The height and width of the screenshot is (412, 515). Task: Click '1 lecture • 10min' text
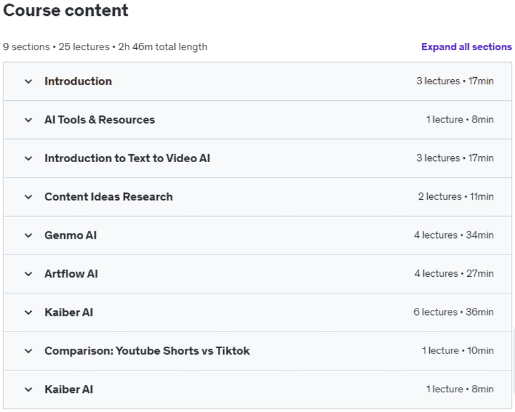tap(458, 351)
